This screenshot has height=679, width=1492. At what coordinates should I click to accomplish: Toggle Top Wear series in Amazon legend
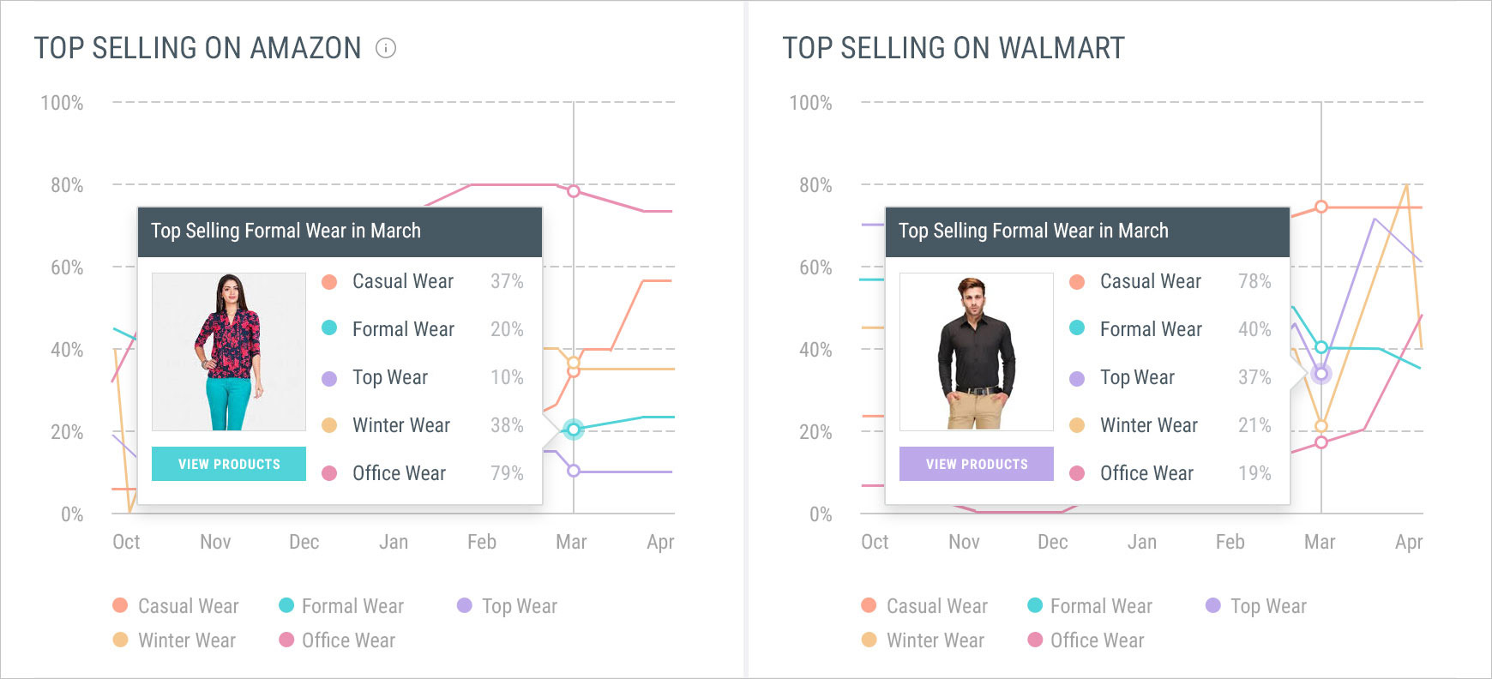point(507,606)
